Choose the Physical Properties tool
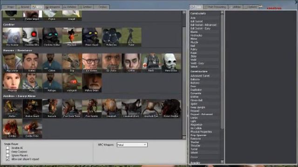Screen dimensions: 298x167 tap(205, 132)
